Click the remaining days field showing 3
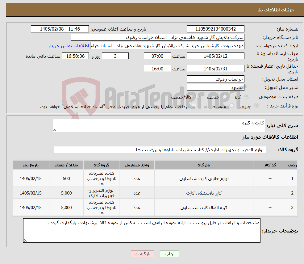 click(x=115, y=56)
